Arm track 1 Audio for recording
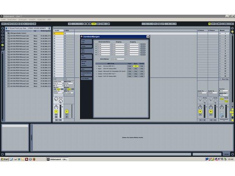Viewport: 235px width, 176px height. pyautogui.click(x=56, y=117)
